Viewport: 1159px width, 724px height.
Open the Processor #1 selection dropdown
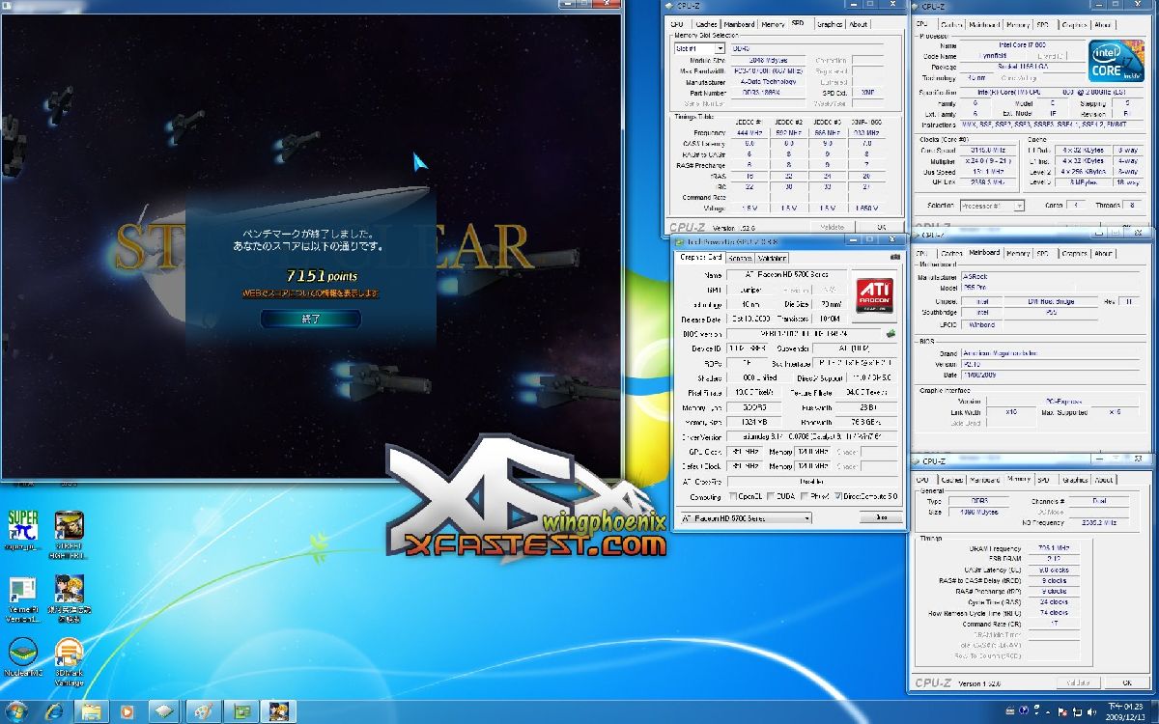[993, 206]
